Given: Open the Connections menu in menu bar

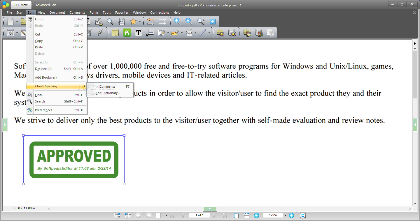Looking at the screenshot, I should (x=160, y=13).
